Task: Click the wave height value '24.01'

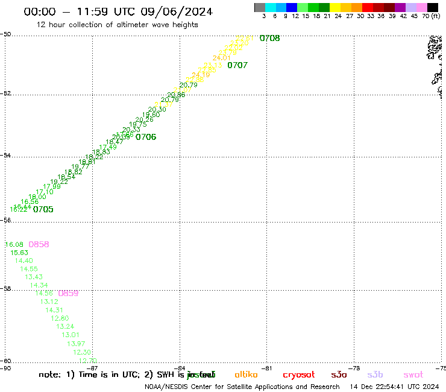Action: (222, 58)
